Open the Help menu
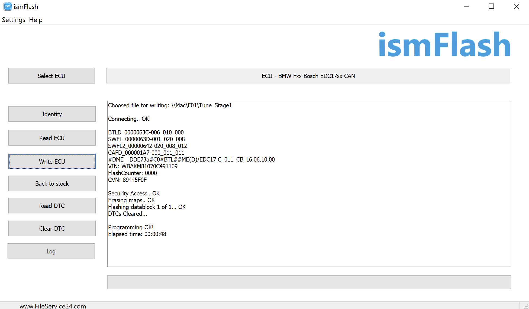 36,20
